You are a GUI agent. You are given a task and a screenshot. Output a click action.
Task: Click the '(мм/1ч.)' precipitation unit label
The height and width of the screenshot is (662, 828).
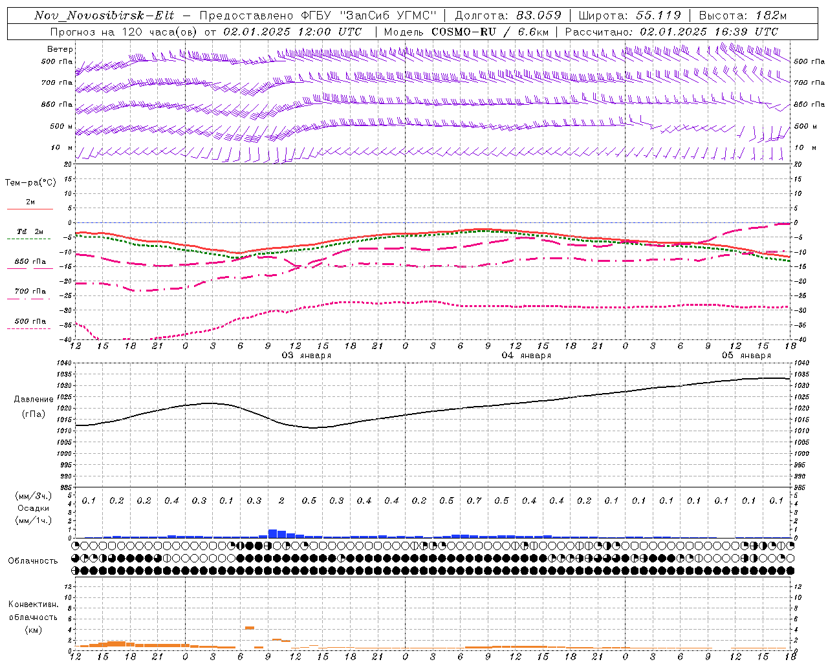tap(32, 520)
